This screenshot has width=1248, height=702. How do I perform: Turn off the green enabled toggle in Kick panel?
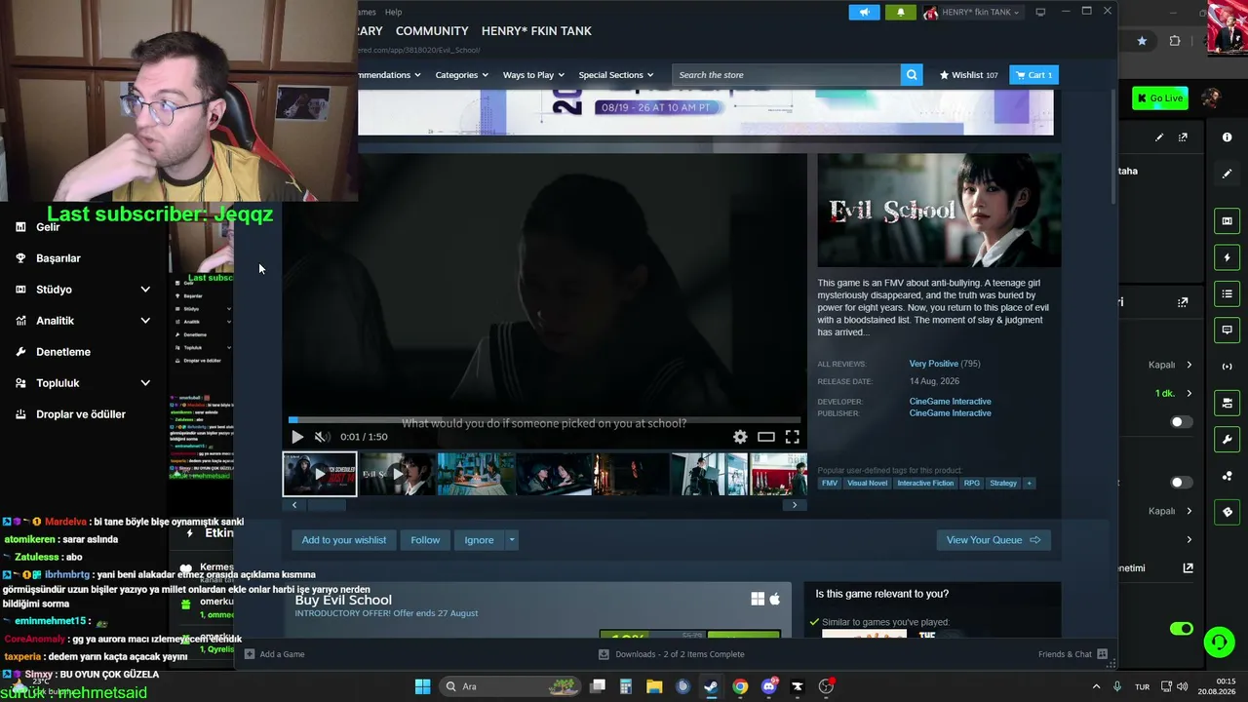(x=1181, y=629)
